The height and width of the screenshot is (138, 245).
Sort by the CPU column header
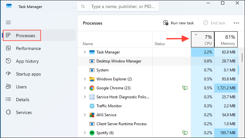pos(203,39)
